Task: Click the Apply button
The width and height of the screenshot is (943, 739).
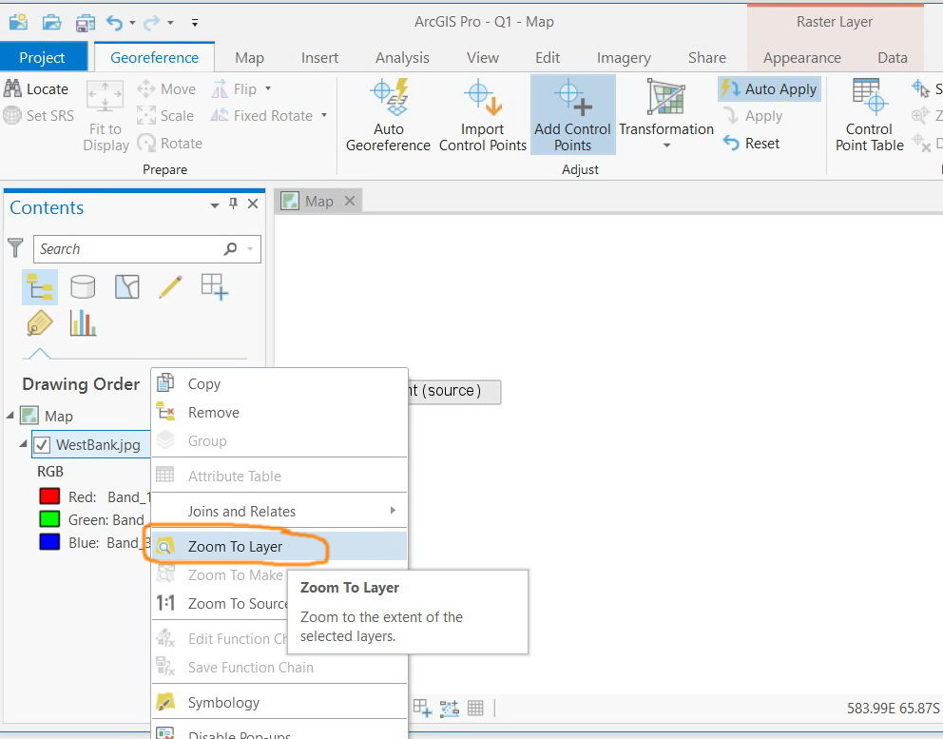Action: point(753,115)
